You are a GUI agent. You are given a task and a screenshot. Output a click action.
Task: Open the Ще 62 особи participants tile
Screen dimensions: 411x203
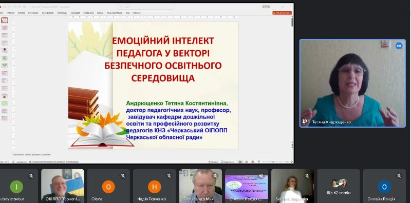[x=339, y=186]
